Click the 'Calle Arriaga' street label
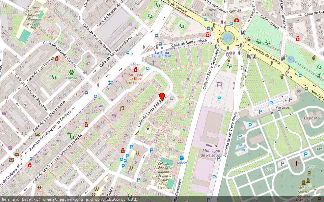Screen dimensions: 324x202 coord(270,22)
